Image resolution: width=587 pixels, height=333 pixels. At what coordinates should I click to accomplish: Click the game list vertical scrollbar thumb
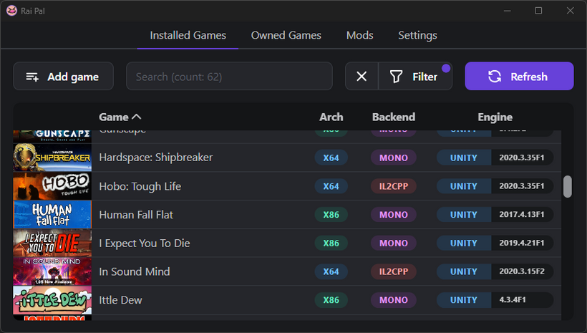click(x=568, y=186)
